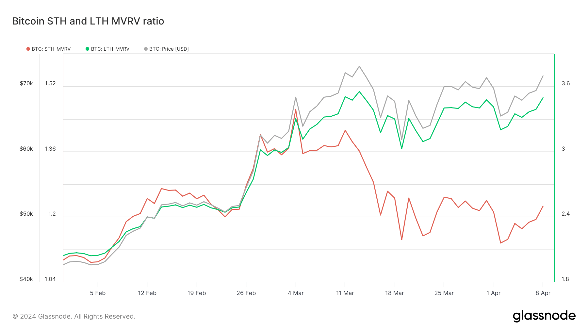The image size is (588, 331).
Task: Select the 1 Apr date tick
Action: pos(493,293)
